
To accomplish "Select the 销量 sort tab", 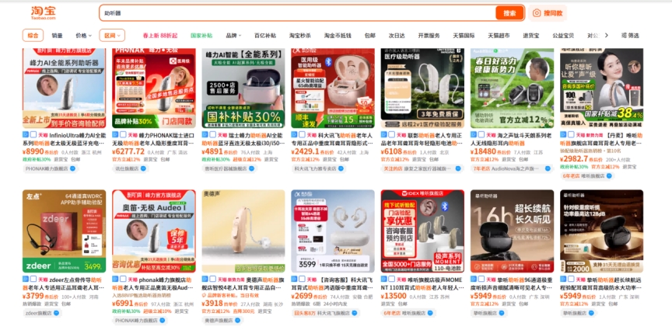I will click(57, 36).
